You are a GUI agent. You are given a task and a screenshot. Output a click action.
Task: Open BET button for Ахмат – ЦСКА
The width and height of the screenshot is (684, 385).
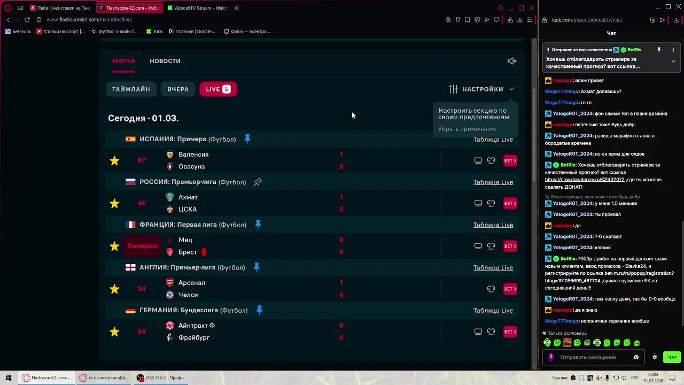pos(510,203)
